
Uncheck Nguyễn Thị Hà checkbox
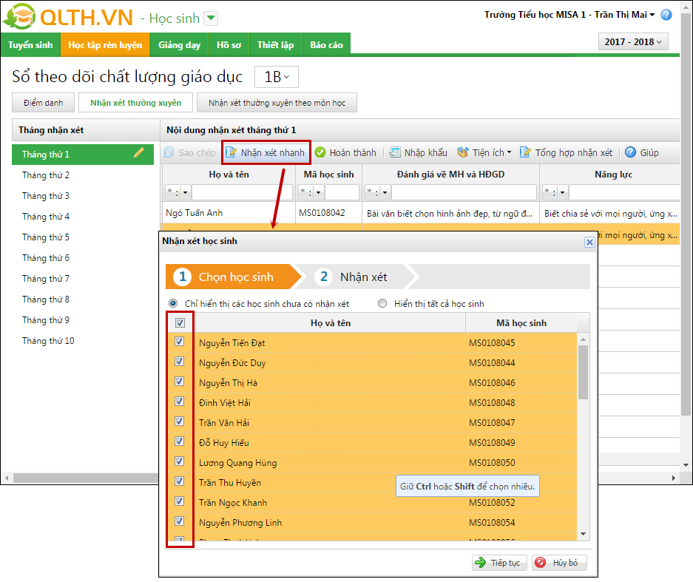click(180, 382)
